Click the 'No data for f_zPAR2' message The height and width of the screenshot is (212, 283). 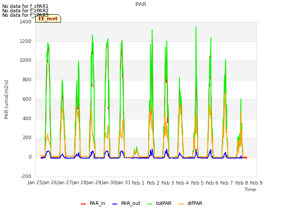coord(25,11)
